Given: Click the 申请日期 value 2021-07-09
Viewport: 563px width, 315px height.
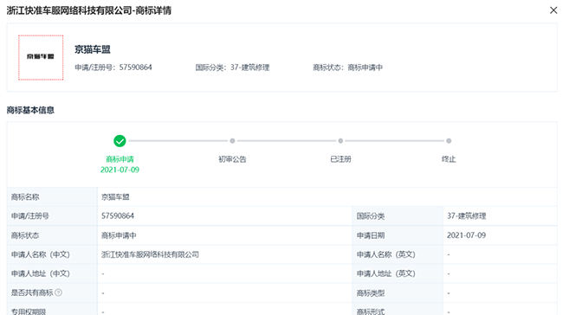Looking at the screenshot, I should coord(466,235).
